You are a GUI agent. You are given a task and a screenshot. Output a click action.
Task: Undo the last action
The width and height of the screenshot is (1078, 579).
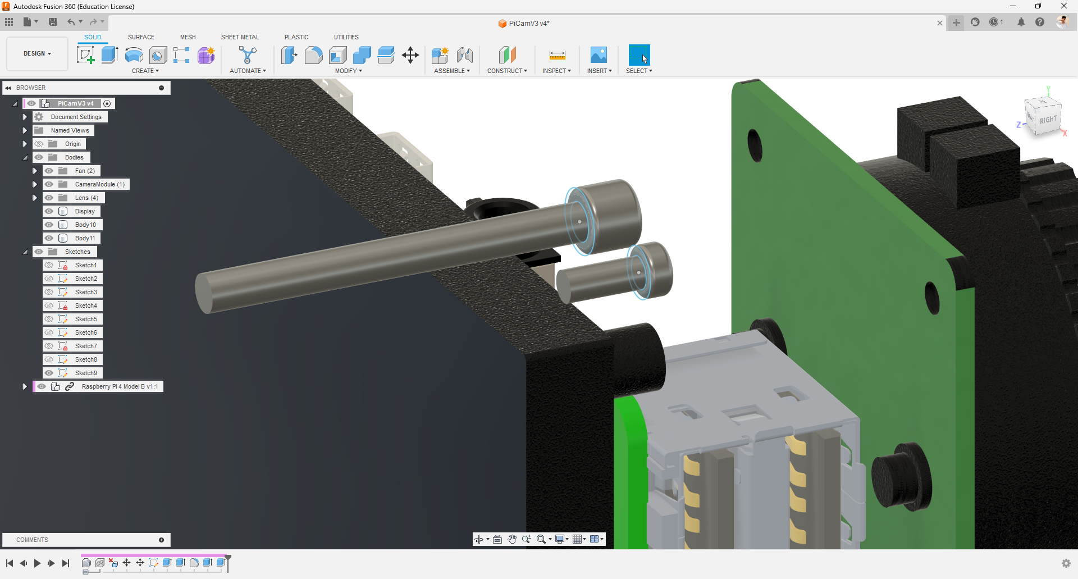click(71, 22)
